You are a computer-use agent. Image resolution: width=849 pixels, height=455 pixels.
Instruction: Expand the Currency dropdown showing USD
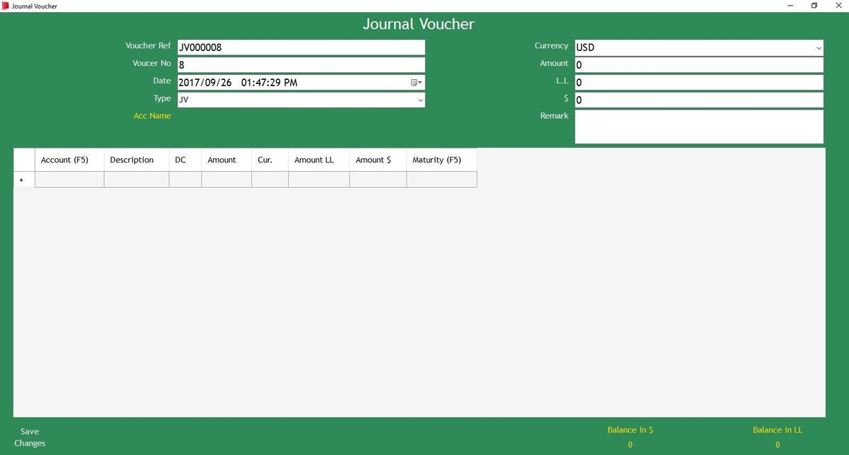click(819, 48)
